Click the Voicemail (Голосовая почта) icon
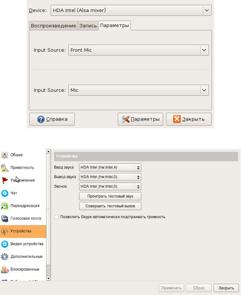The image size is (241, 295). click(x=4, y=219)
